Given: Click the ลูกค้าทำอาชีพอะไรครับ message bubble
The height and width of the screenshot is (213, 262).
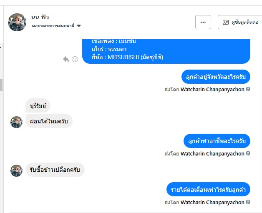Looking at the screenshot, I should click(217, 141).
